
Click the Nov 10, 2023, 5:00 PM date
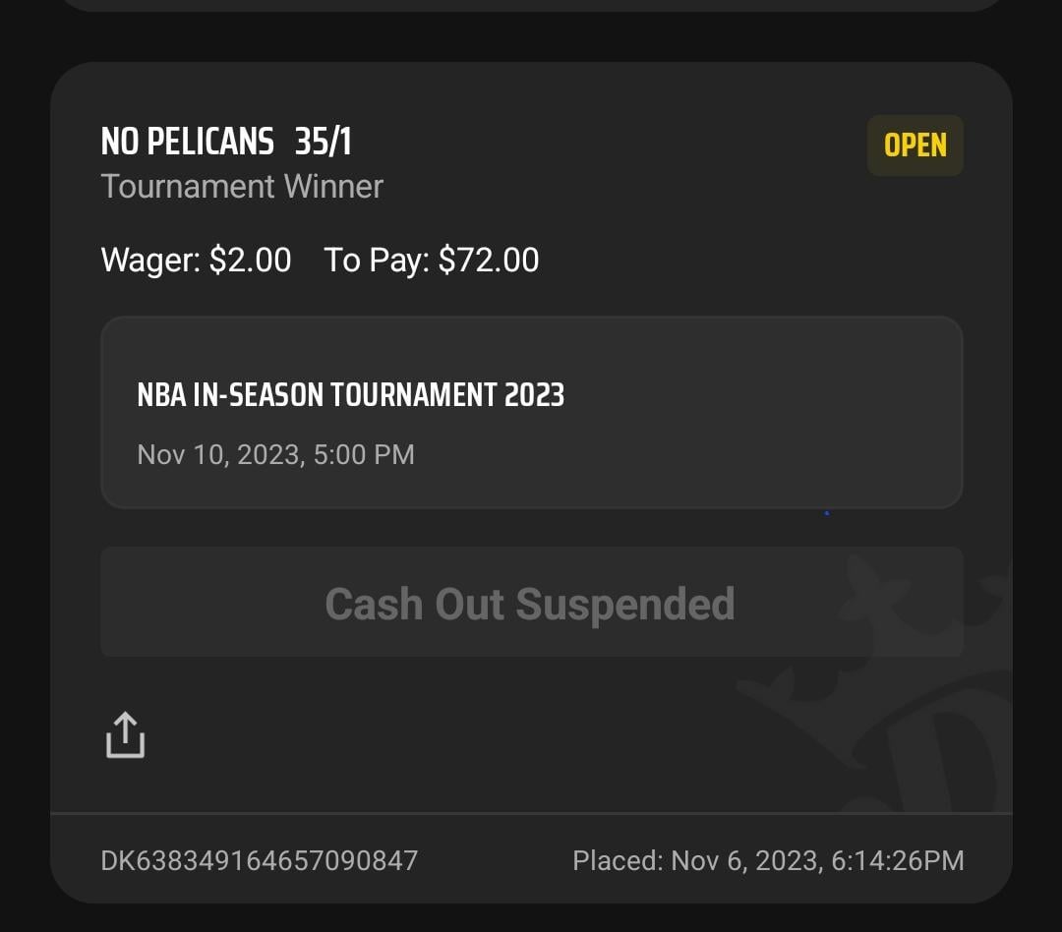[275, 454]
